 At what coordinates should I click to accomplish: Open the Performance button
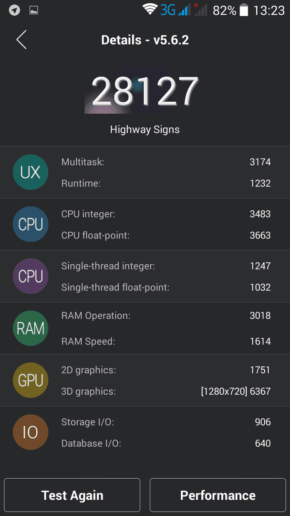(x=218, y=495)
